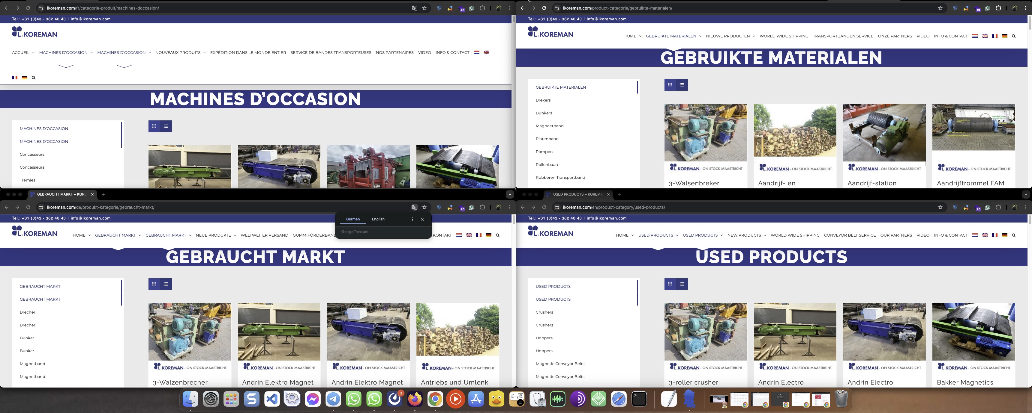Open Trémies category in French sidebar
Viewport: 1032px width, 413px height.
pos(27,180)
